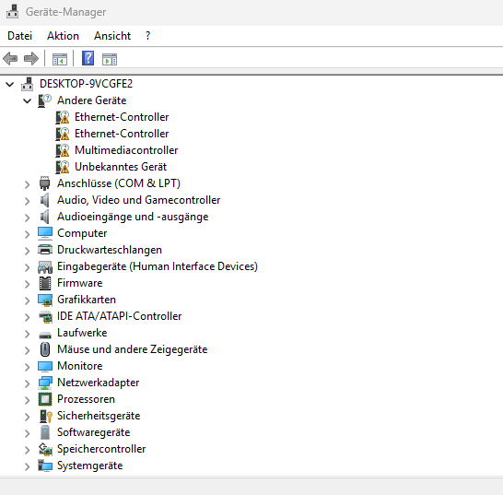Click the Grafikkarten display adapter icon

point(45,300)
